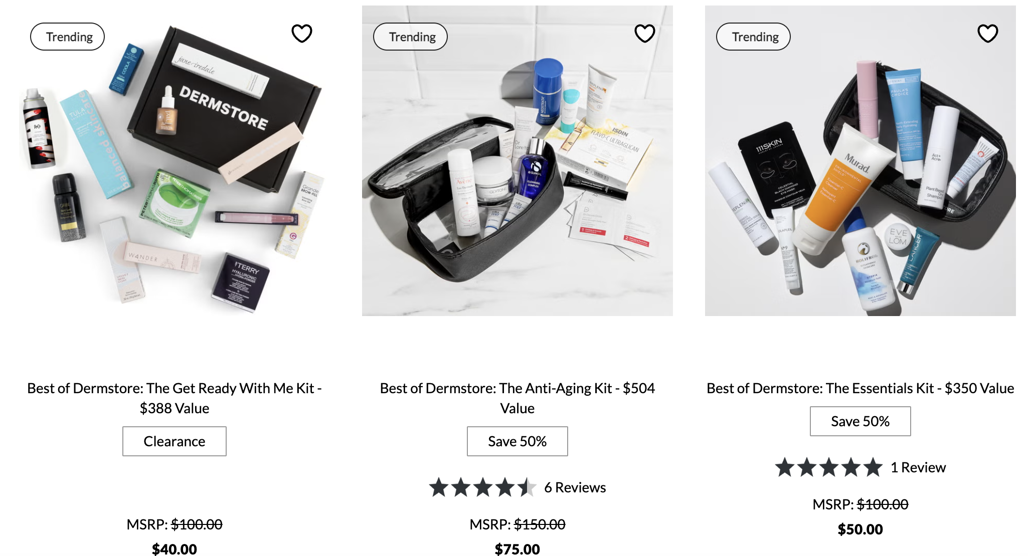Click the Essentials Kit five-star rating
This screenshot has width=1028, height=556.
point(829,467)
